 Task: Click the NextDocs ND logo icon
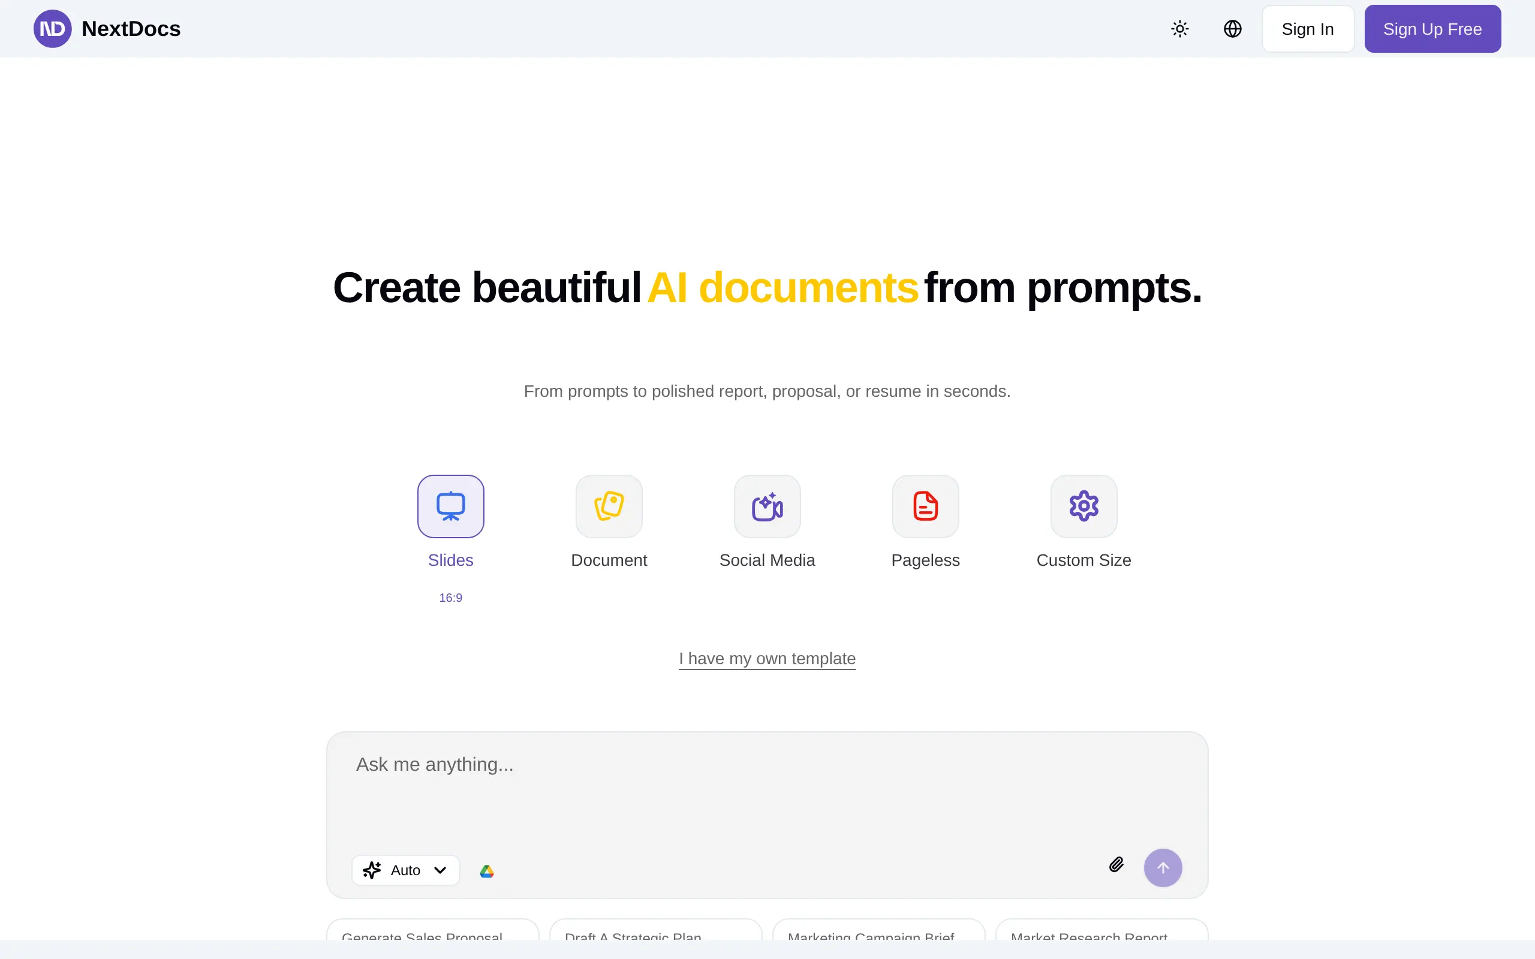click(x=52, y=29)
